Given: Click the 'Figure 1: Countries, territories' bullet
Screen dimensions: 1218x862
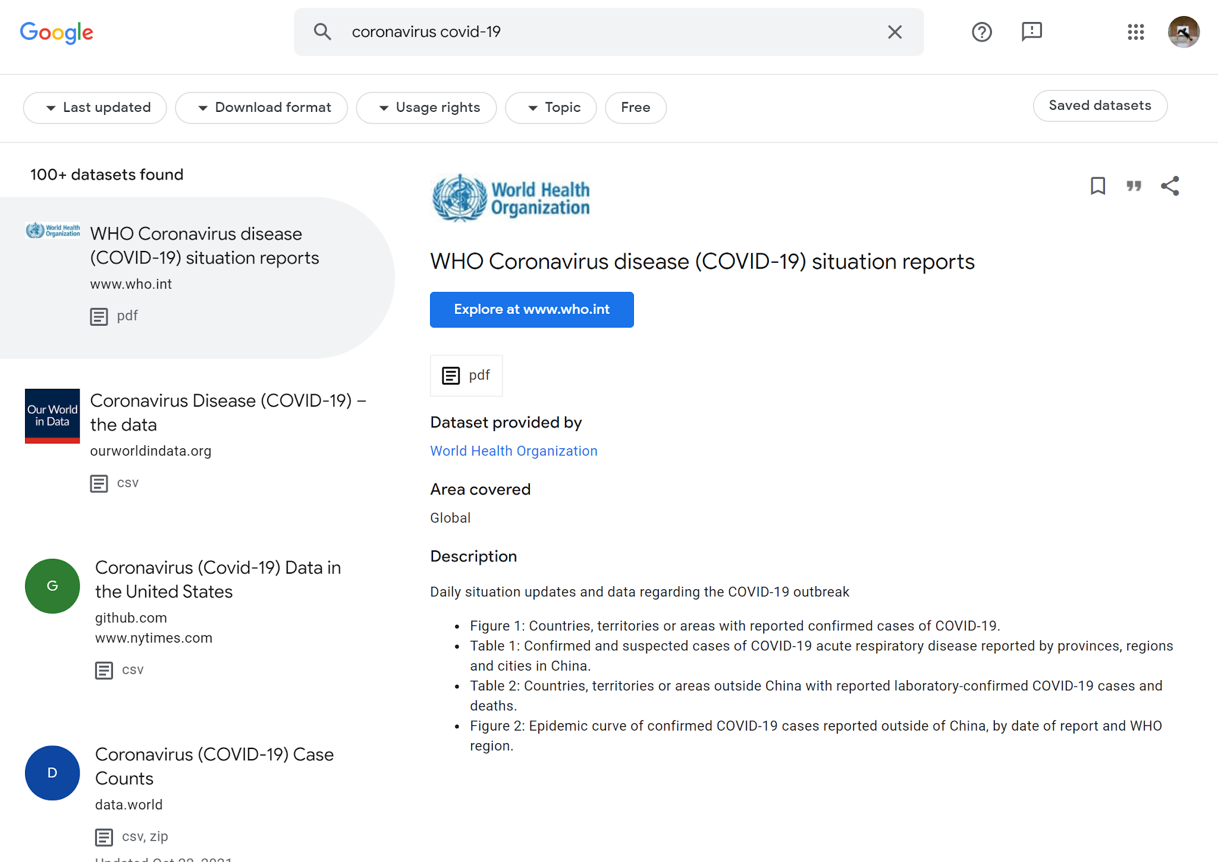Looking at the screenshot, I should [x=735, y=626].
